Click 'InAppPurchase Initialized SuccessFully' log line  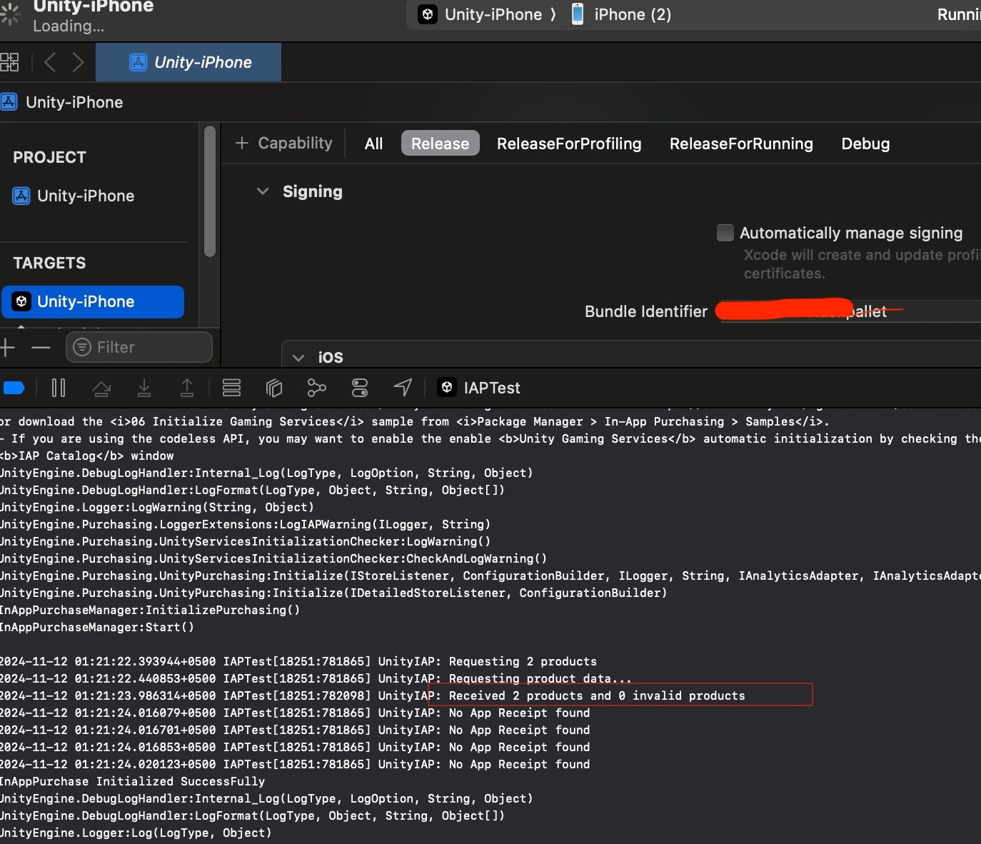[x=132, y=781]
